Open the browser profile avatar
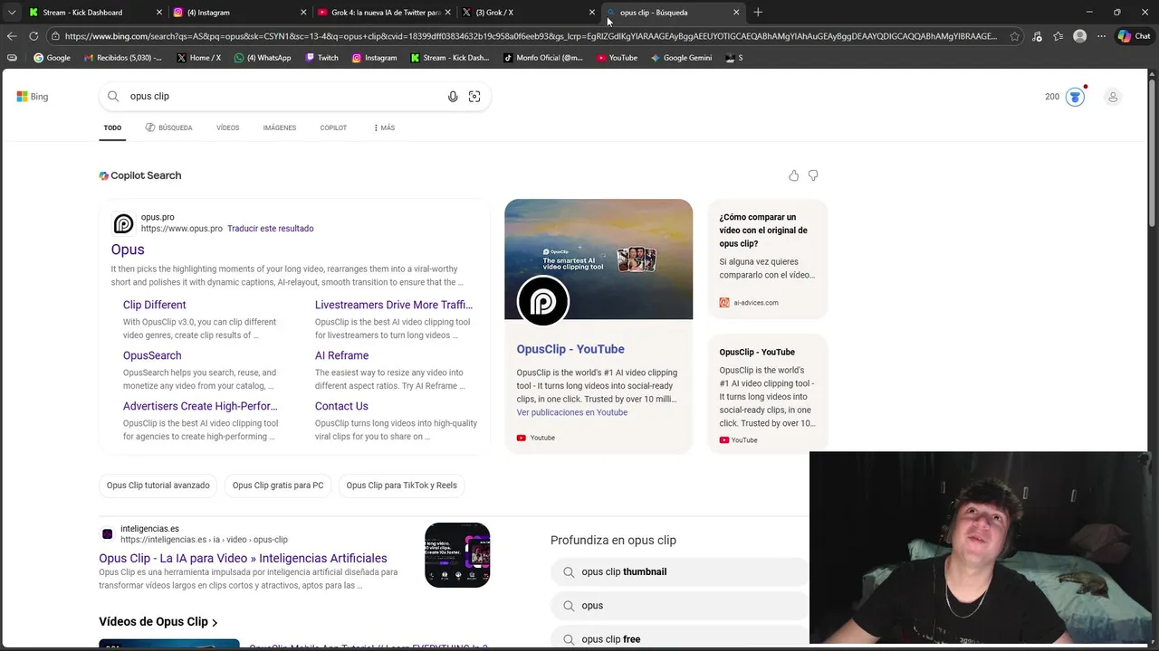Image resolution: width=1159 pixels, height=651 pixels. coord(1079,36)
